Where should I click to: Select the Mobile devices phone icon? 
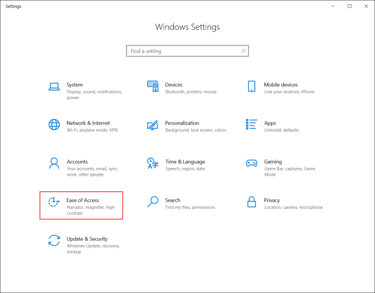pos(251,86)
